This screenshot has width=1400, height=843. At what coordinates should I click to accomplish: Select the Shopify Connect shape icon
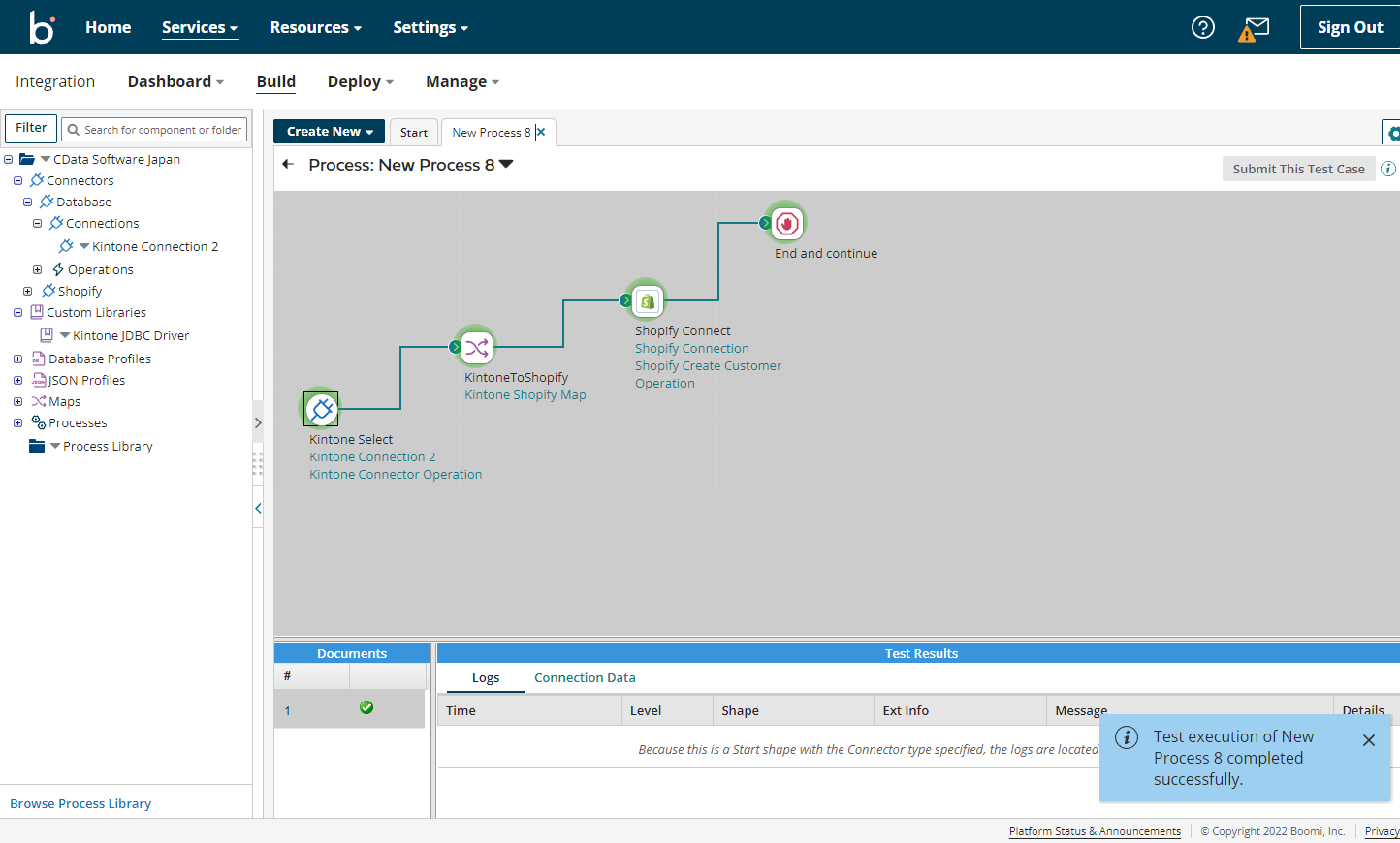pyautogui.click(x=648, y=300)
